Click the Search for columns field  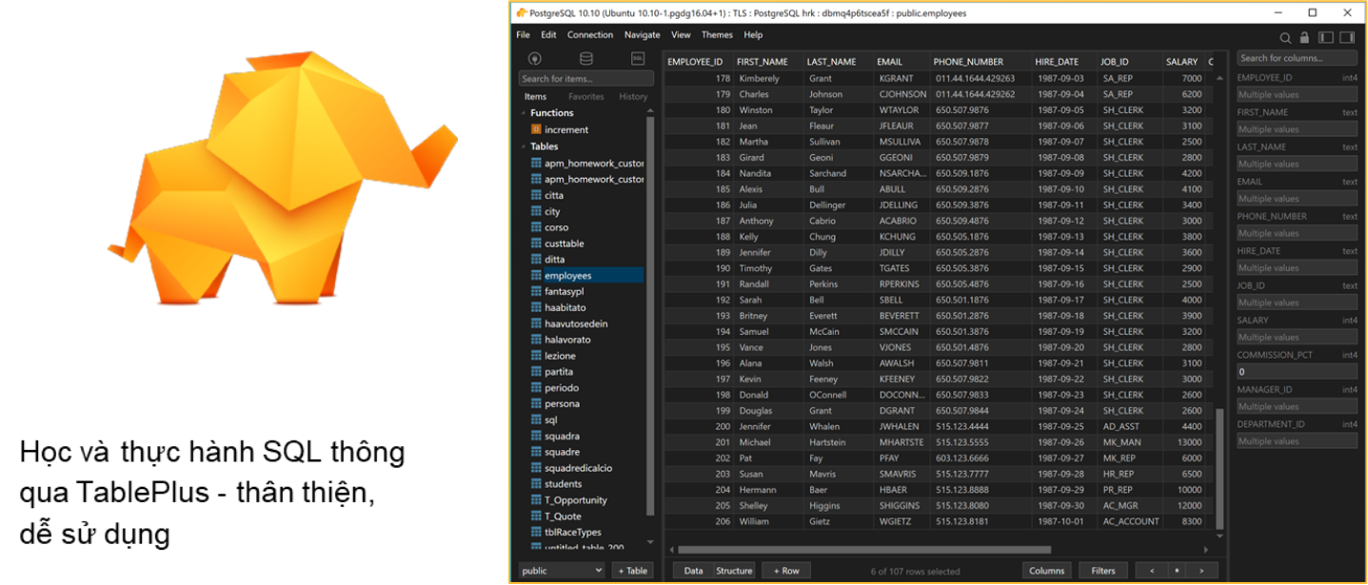click(x=1297, y=58)
